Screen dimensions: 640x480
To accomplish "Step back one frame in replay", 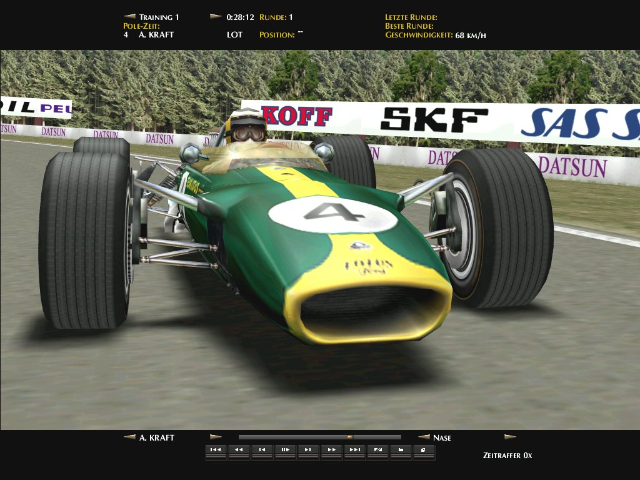I will point(262,450).
